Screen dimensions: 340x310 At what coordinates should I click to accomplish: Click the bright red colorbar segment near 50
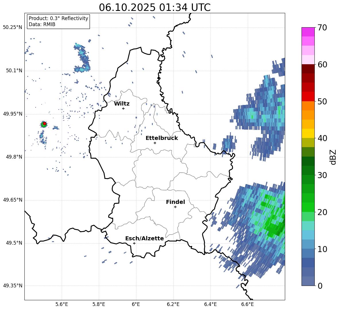point(308,97)
